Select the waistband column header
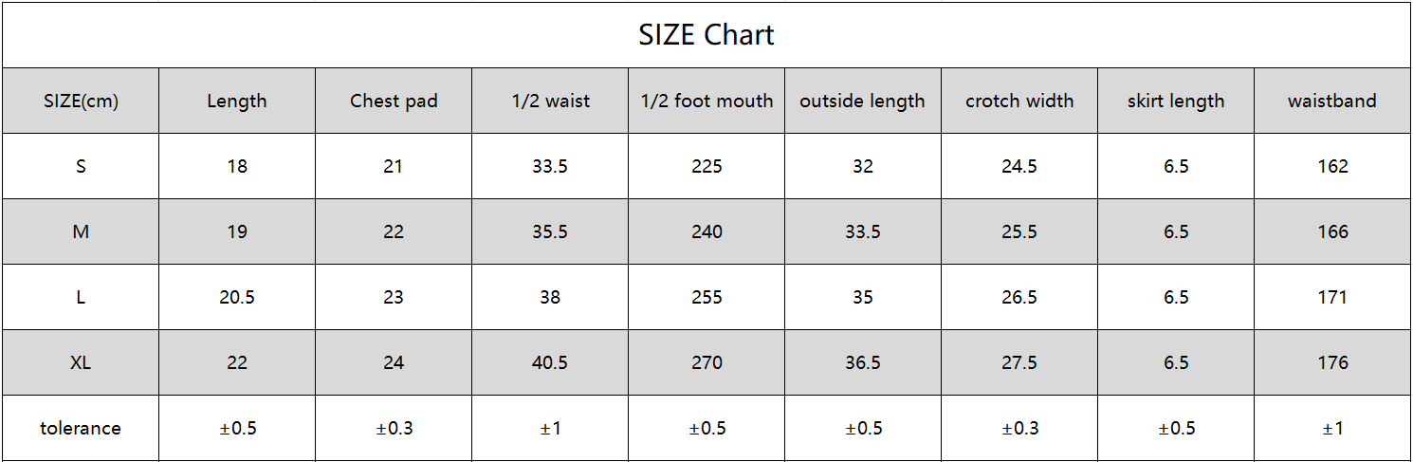This screenshot has width=1413, height=462. [1332, 101]
